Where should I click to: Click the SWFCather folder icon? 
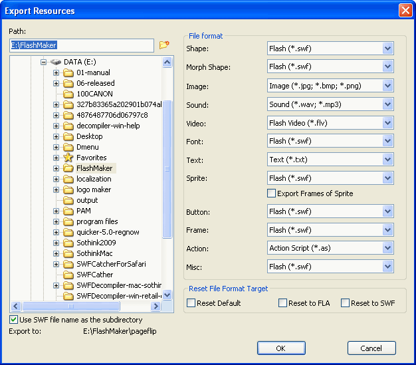[x=68, y=275]
